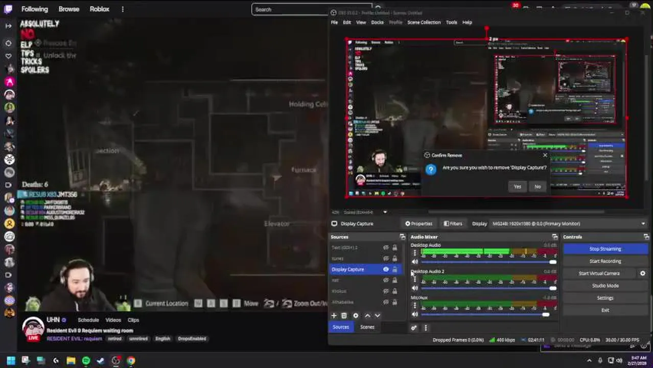This screenshot has width=653, height=368.
Task: Click OBS Studio taskbar icon
Action: point(116,361)
